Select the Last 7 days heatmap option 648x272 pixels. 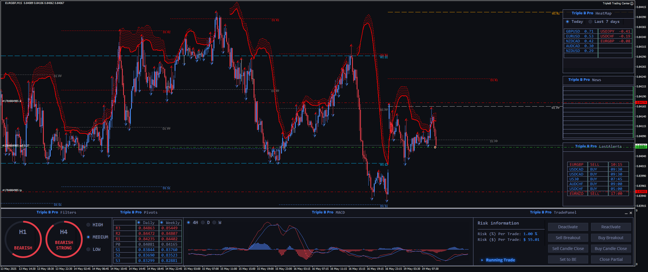coord(590,22)
